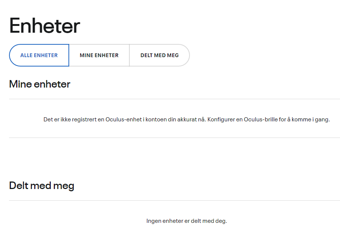340x239 pixels.
Task: Click the word 'Oculus-enhet' in the message
Action: click(x=124, y=120)
